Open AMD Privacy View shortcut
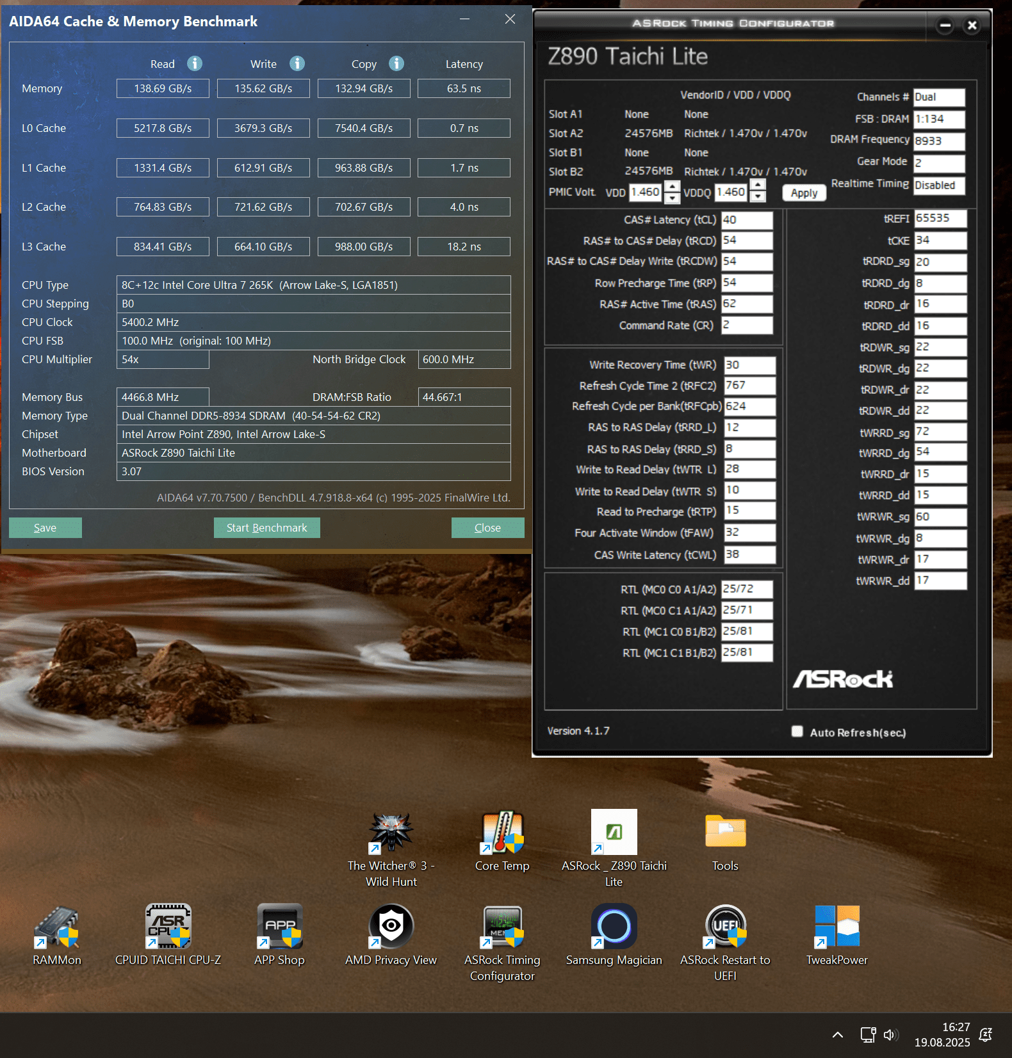The height and width of the screenshot is (1058, 1012). point(391,936)
